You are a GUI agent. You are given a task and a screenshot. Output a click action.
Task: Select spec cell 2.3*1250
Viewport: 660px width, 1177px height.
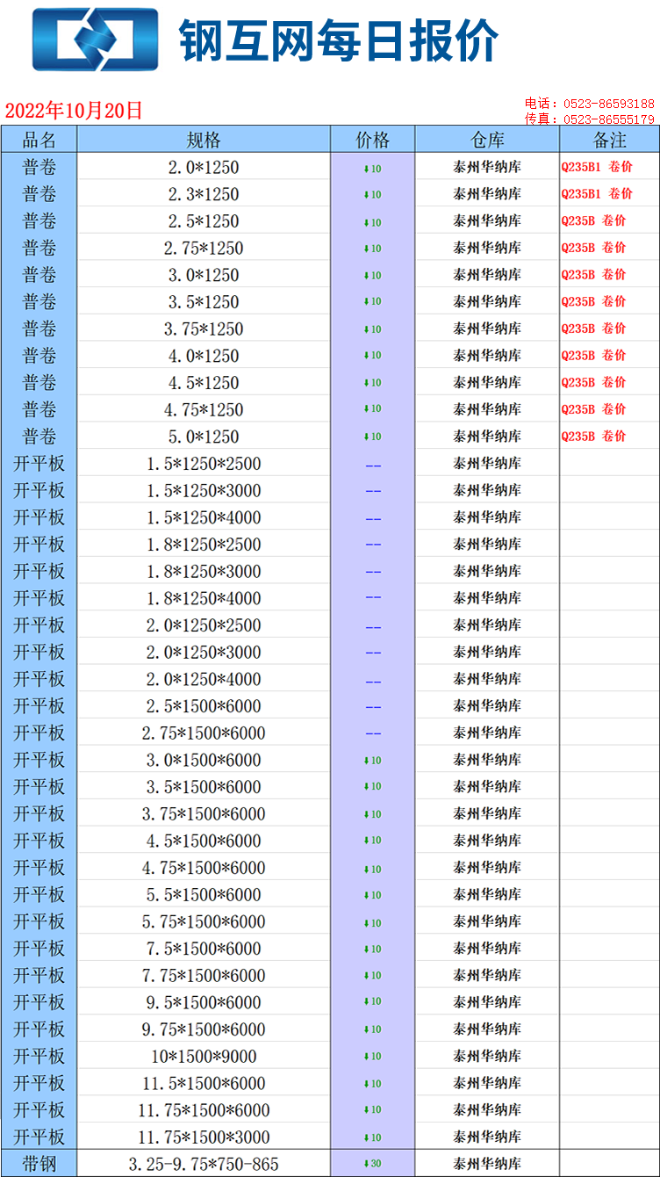pyautogui.click(x=204, y=194)
